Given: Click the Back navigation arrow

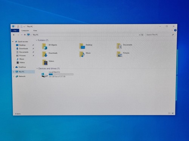Looking at the screenshot, I should 14,35.
